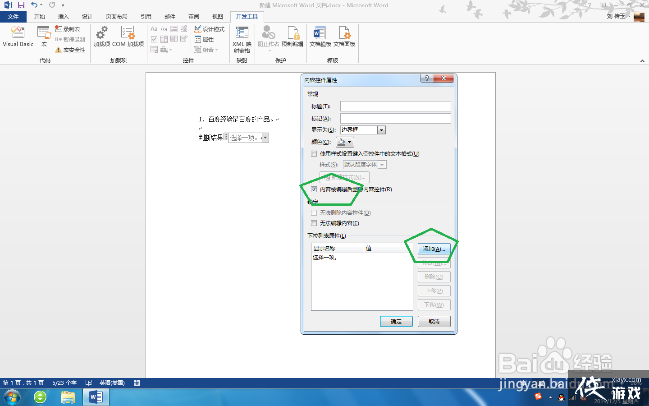The width and height of the screenshot is (649, 406).
Task: Open the Windows Start menu
Action: (x=12, y=397)
